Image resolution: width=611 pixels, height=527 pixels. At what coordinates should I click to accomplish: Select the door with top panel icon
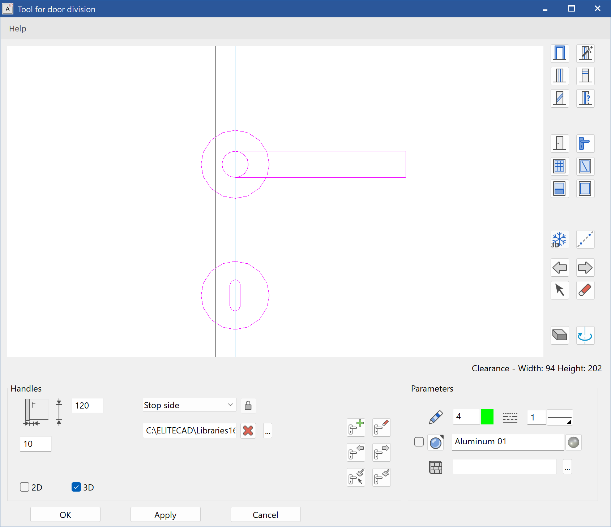pyautogui.click(x=585, y=76)
